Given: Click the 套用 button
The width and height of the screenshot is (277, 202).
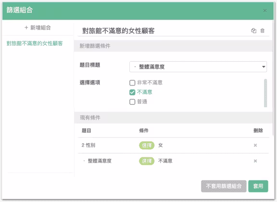Looking at the screenshot, I should pyautogui.click(x=258, y=186).
